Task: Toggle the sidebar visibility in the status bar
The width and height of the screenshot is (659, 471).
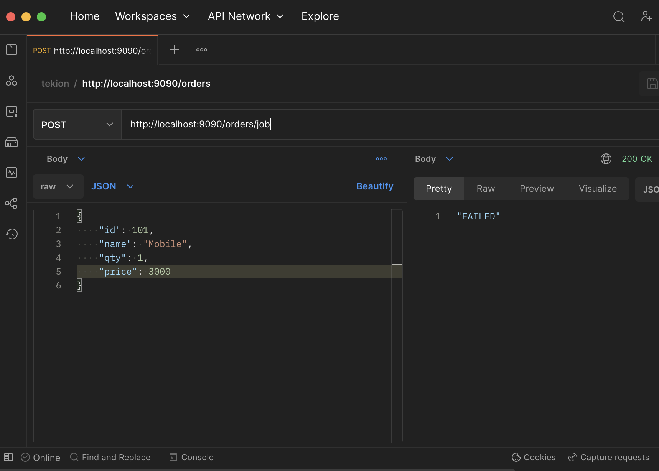Action: click(x=8, y=457)
